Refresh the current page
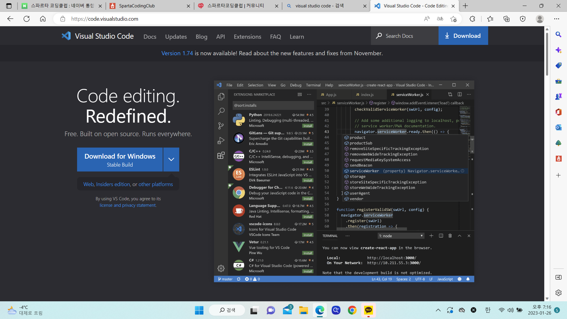 27,19
